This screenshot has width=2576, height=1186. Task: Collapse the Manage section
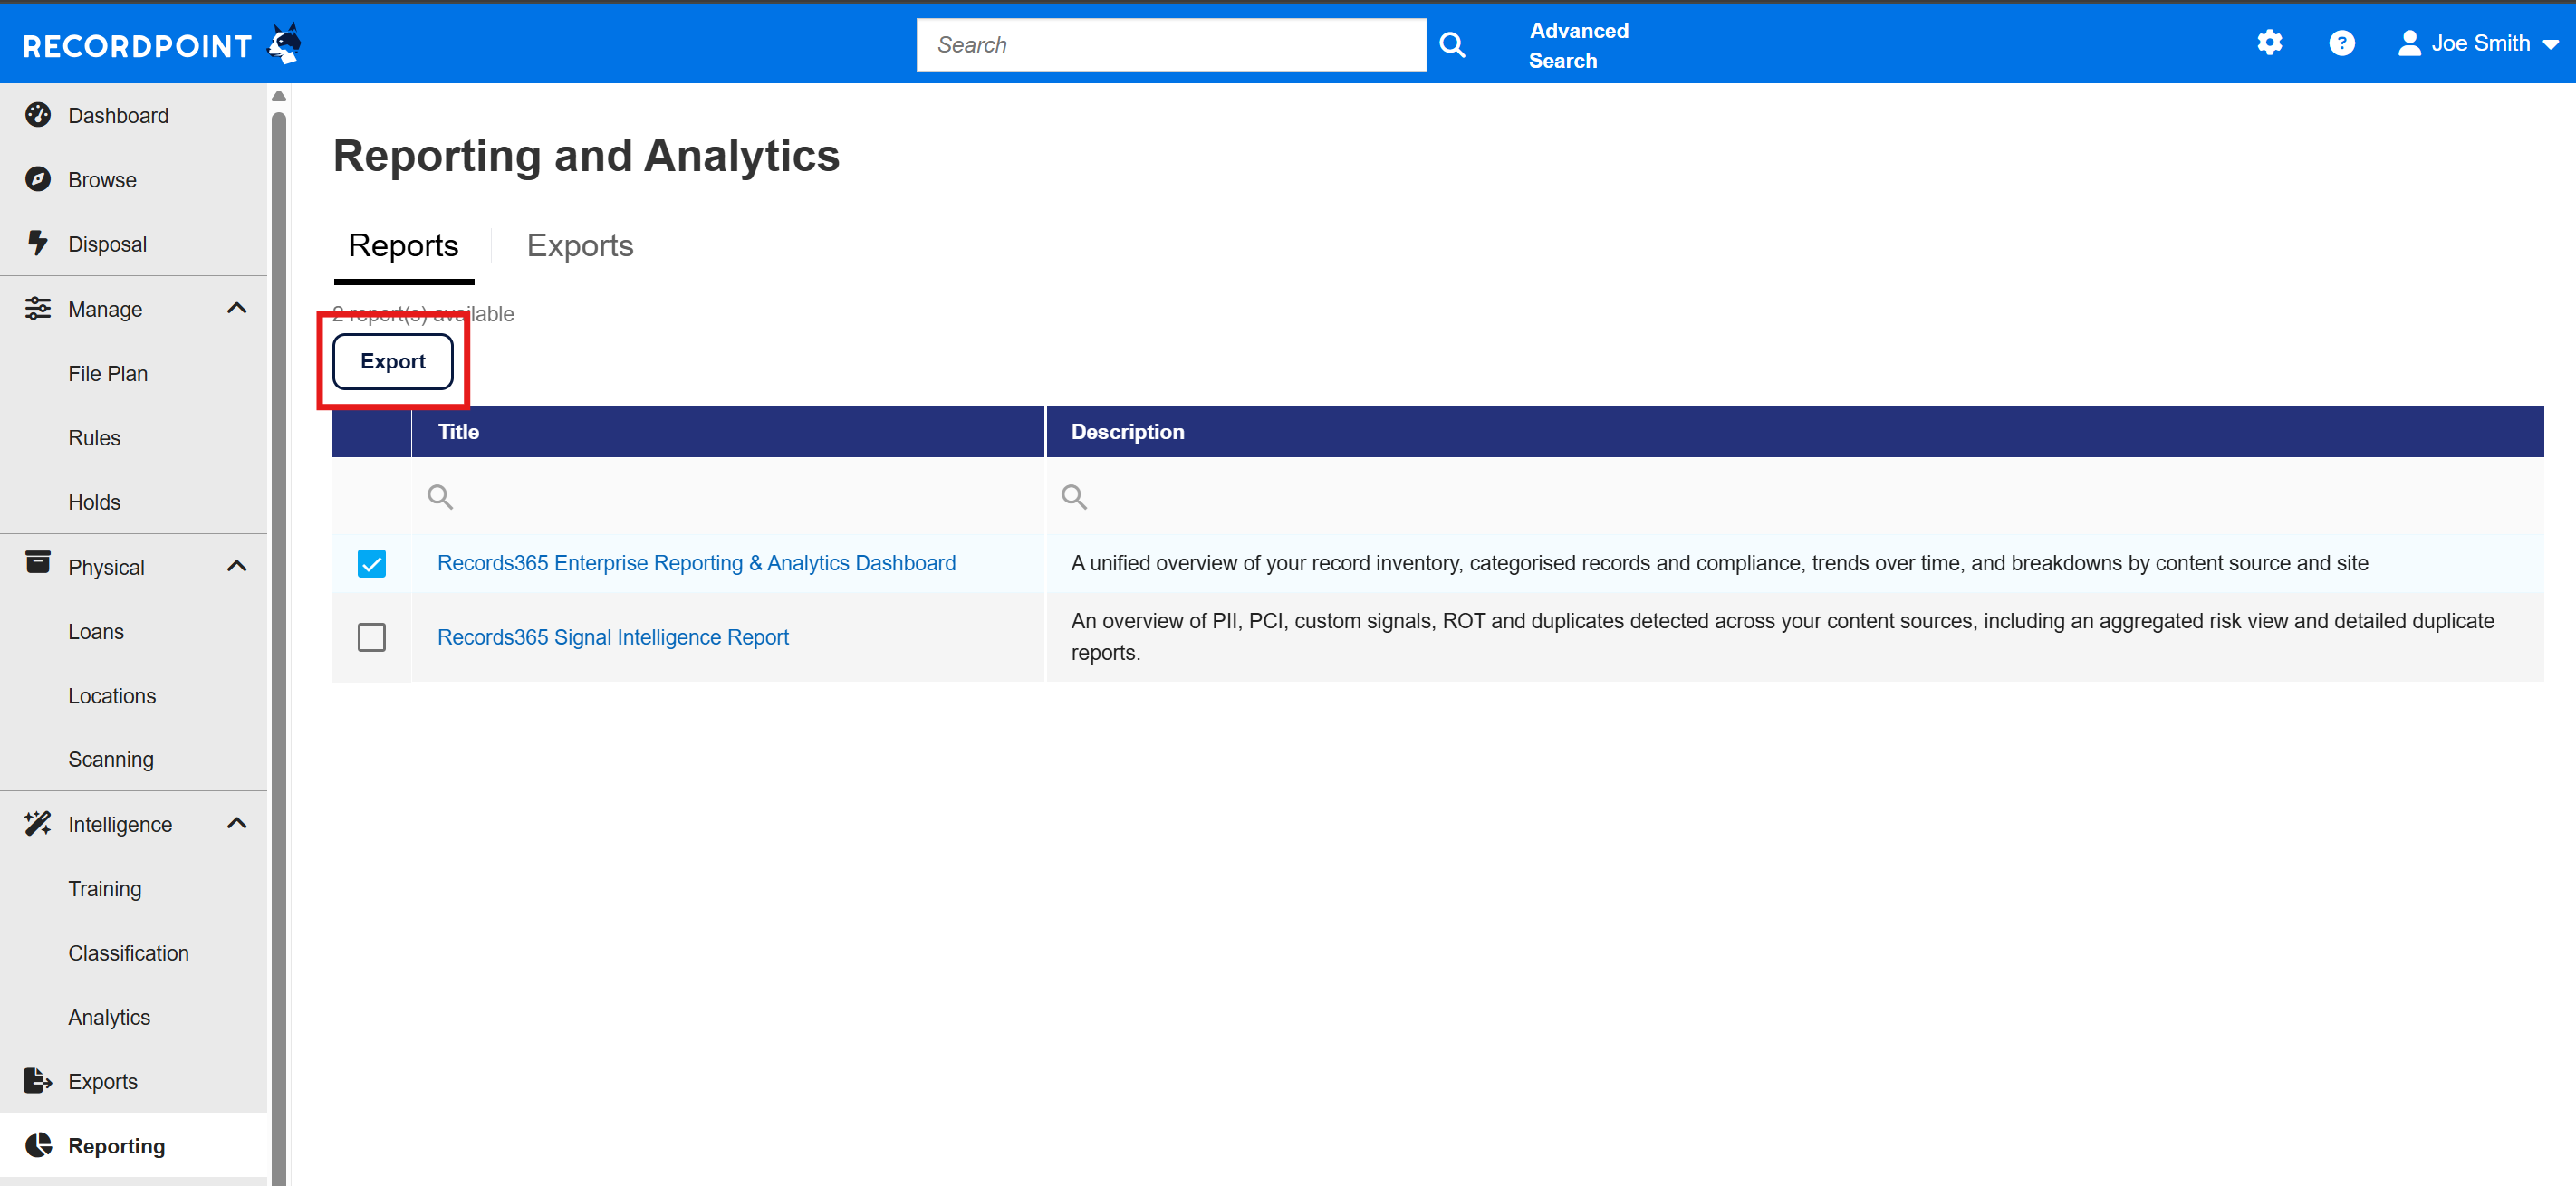(x=237, y=309)
